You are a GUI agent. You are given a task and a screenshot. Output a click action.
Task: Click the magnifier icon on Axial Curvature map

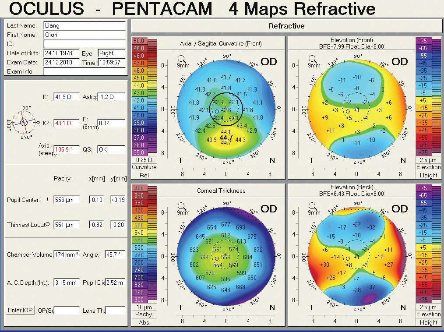click(x=182, y=60)
